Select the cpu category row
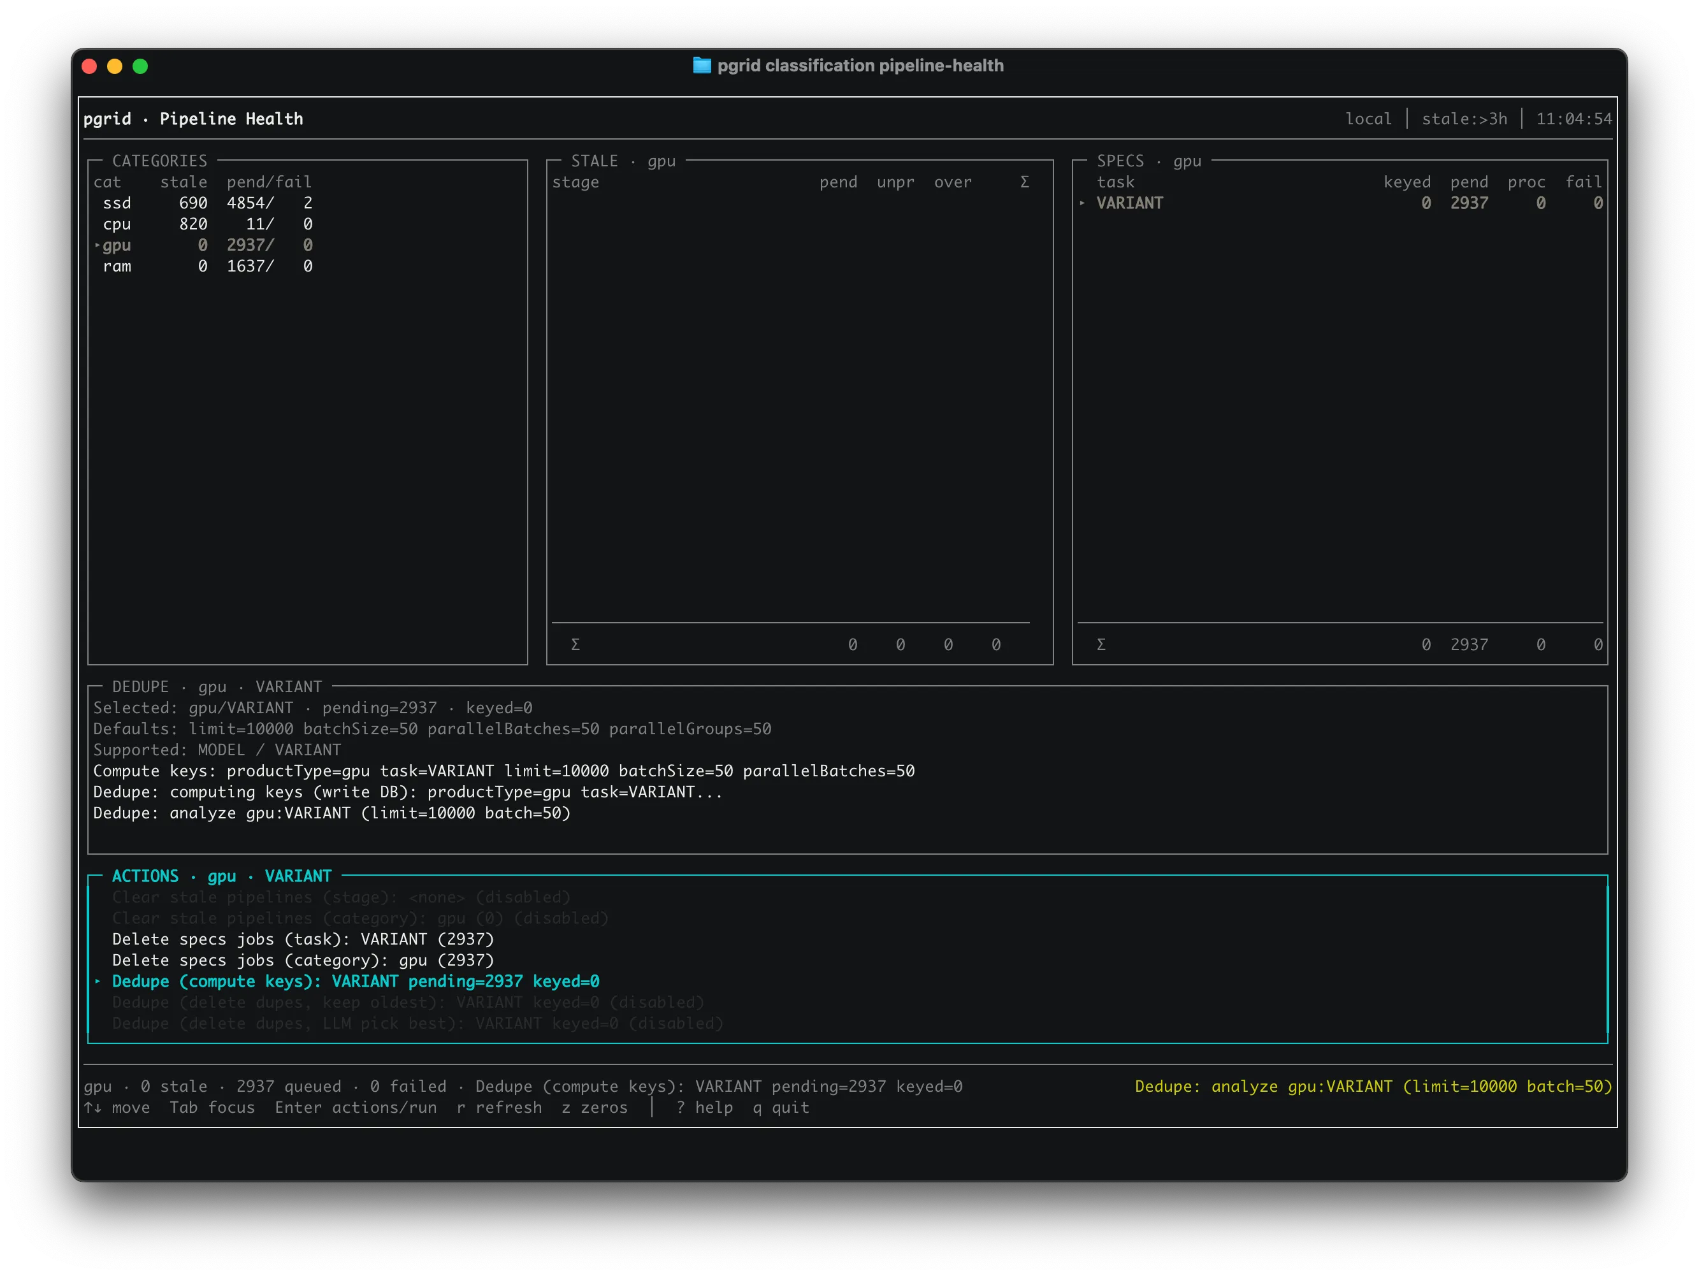Viewport: 1699px width, 1276px height. coord(117,224)
